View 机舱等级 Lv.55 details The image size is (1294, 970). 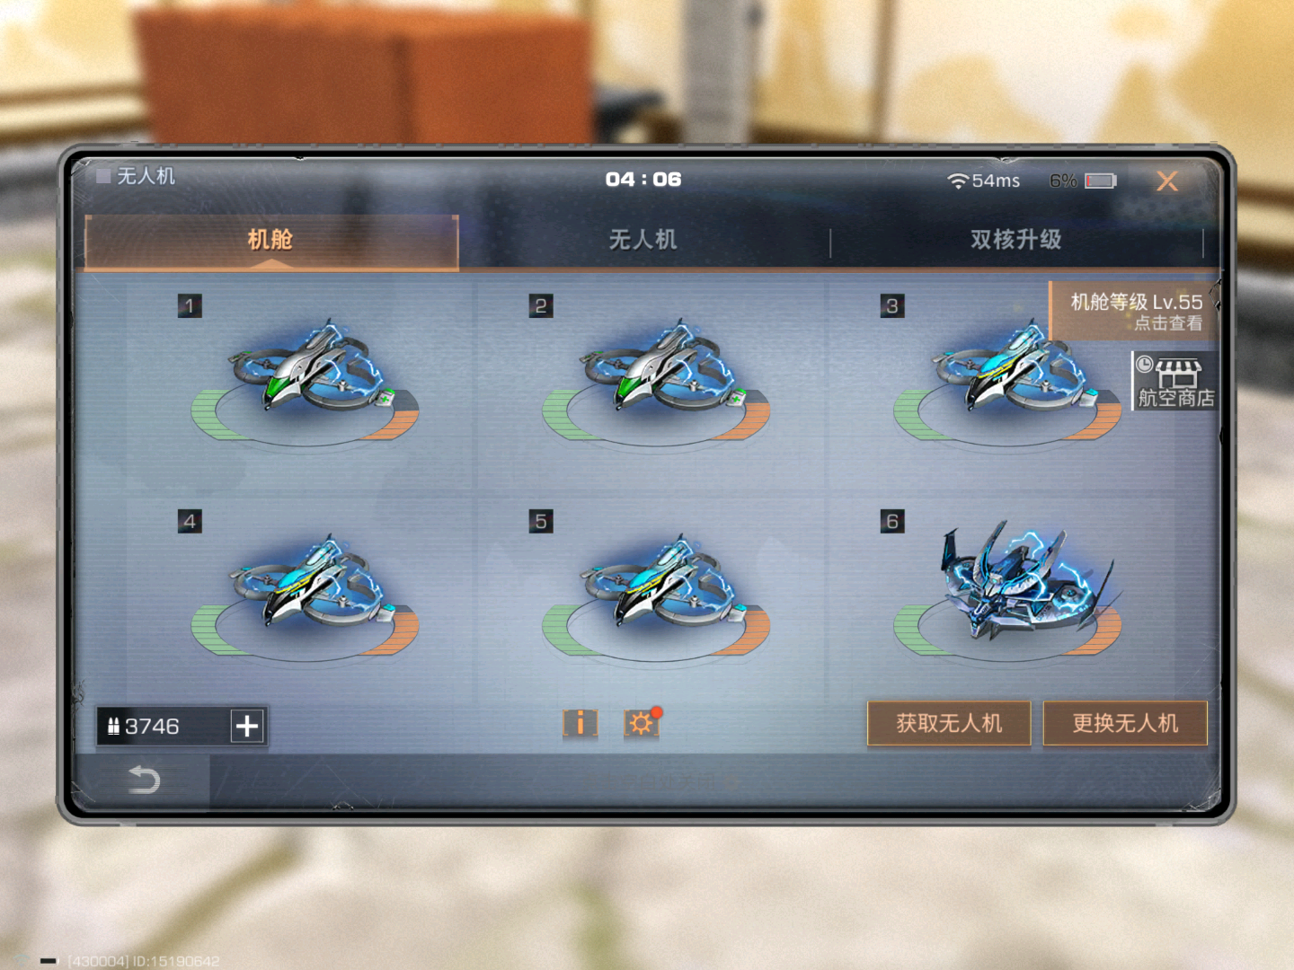1135,311
